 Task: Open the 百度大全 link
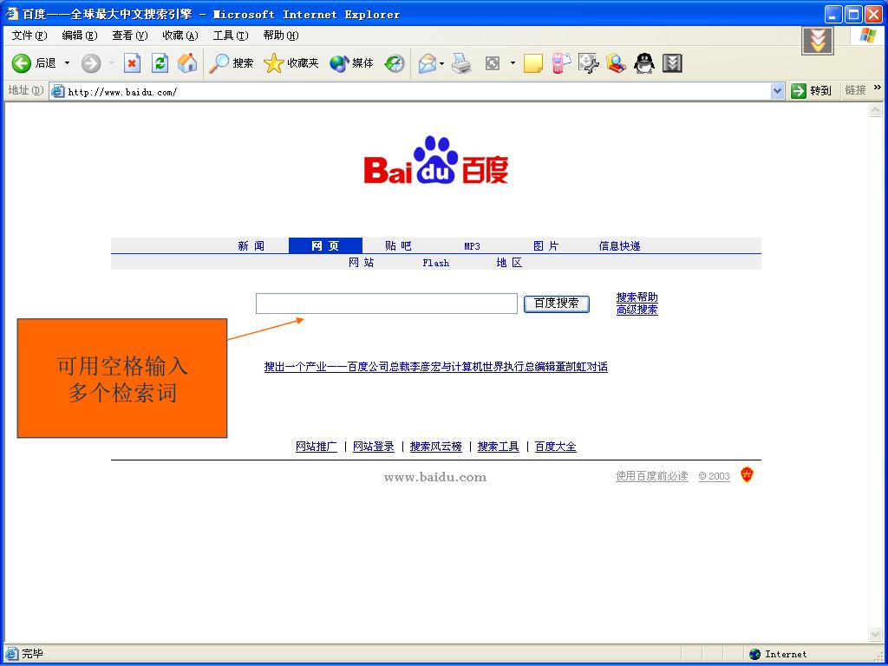tap(556, 447)
